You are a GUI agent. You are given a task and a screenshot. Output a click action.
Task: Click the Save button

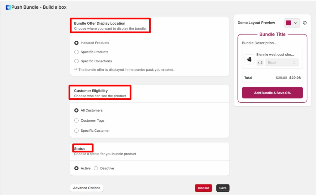[223, 188]
